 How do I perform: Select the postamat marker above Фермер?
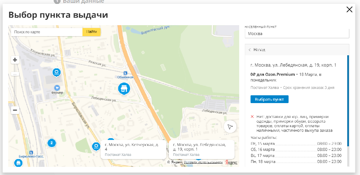(56, 73)
